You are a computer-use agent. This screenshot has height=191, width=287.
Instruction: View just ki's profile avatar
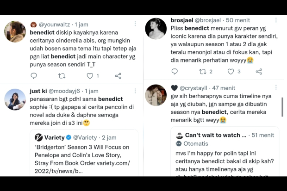pyautogui.click(x=15, y=99)
